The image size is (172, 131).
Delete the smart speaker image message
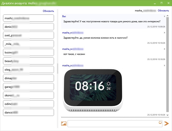164,65
